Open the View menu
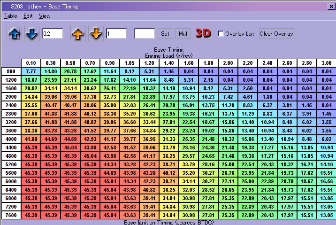The height and width of the screenshot is (225, 336). (x=45, y=16)
